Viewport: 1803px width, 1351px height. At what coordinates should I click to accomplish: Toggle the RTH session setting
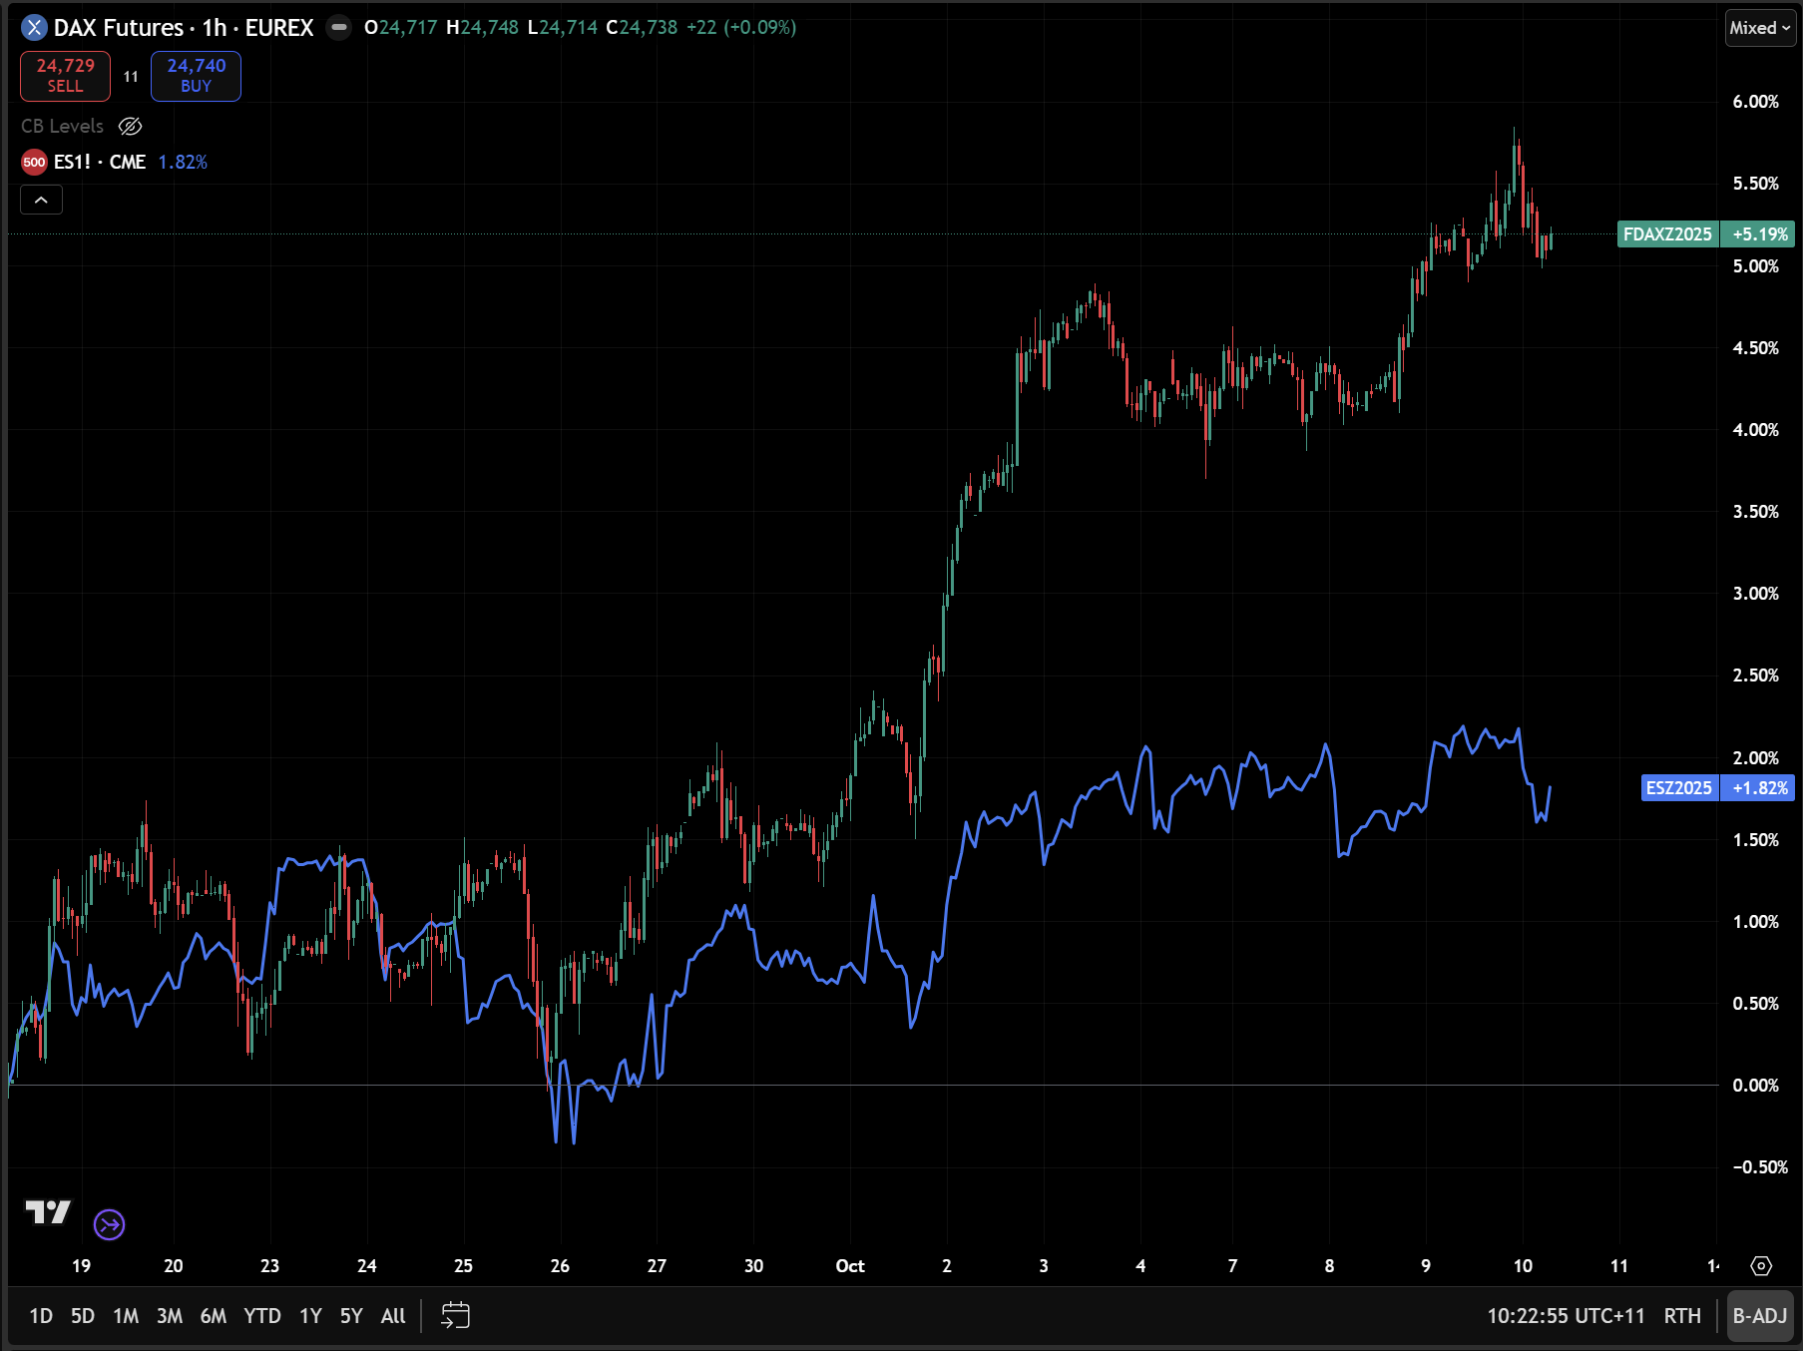point(1682,1316)
